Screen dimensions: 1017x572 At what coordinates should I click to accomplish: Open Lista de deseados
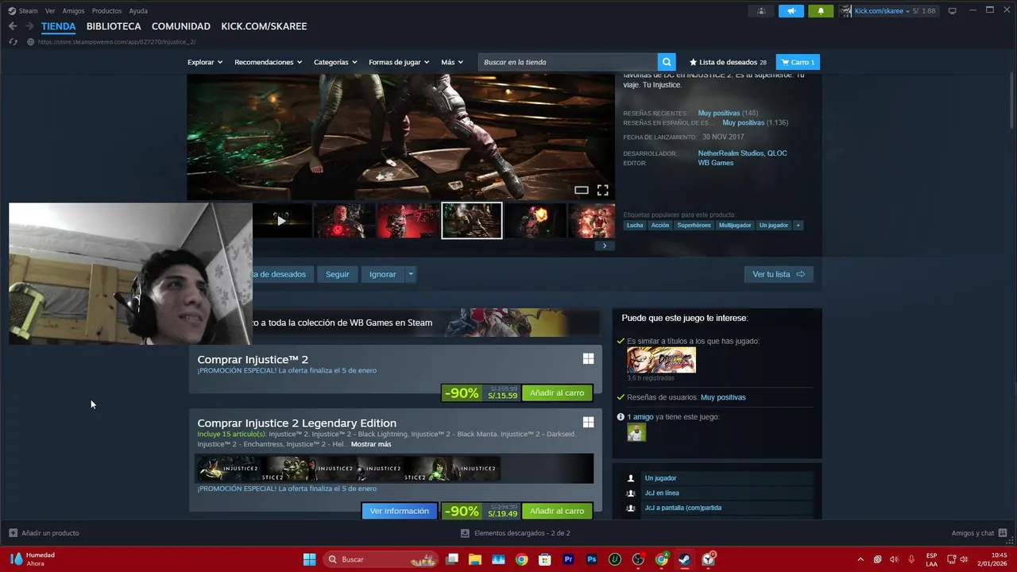pos(728,62)
